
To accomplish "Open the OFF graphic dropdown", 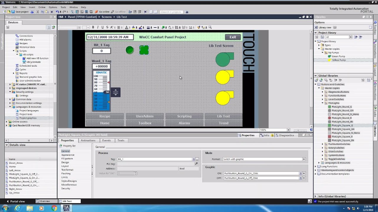I will (x=304, y=178).
